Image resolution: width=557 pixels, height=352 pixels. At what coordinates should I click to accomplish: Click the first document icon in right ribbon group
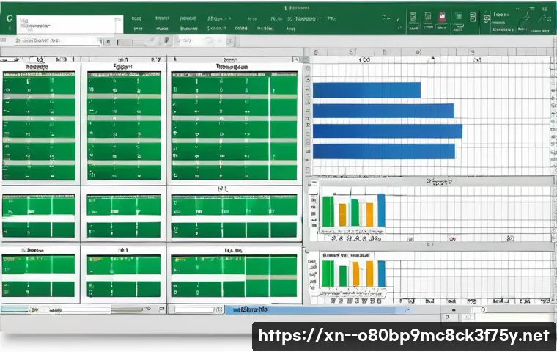point(413,15)
